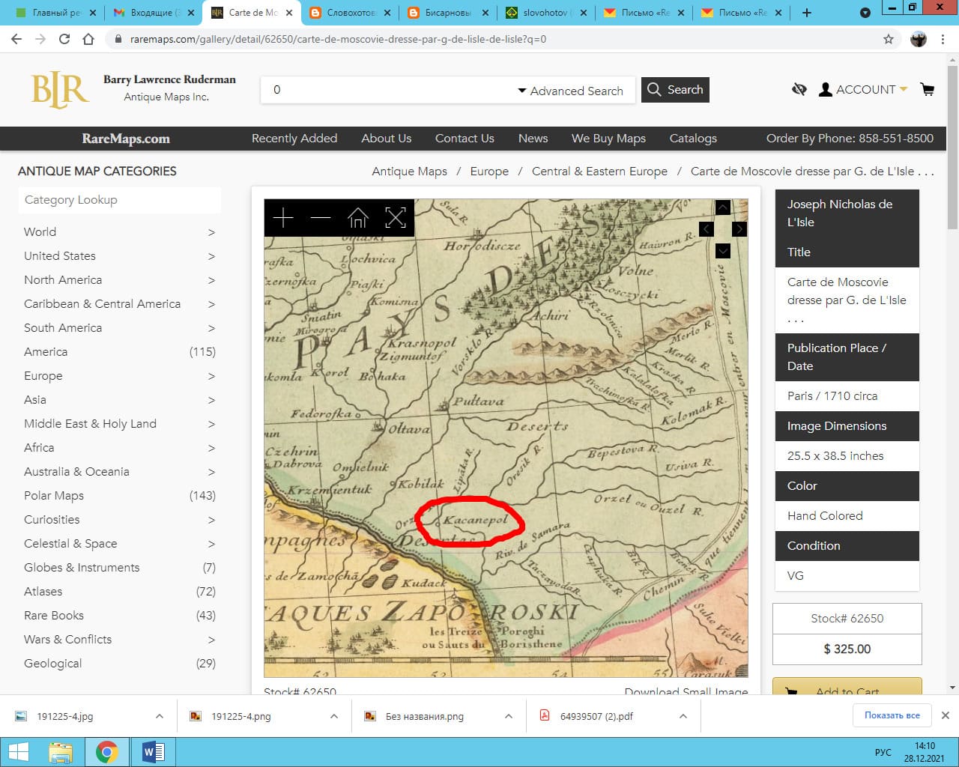This screenshot has width=959, height=767.
Task: Click the crossed-out eye icon in header
Action: (x=799, y=90)
